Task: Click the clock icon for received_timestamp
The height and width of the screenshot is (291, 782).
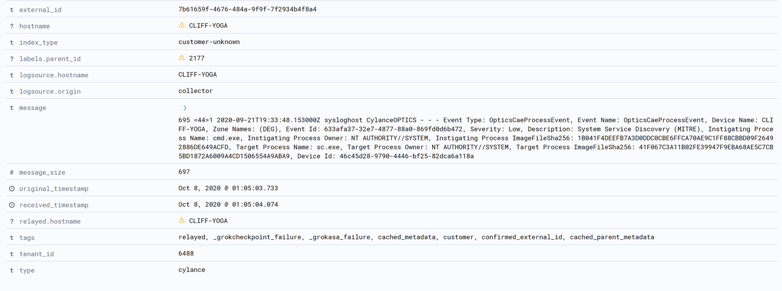Action: tap(12, 205)
